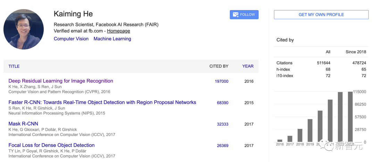Click the 2019 bar in citations chart

coord(310,130)
